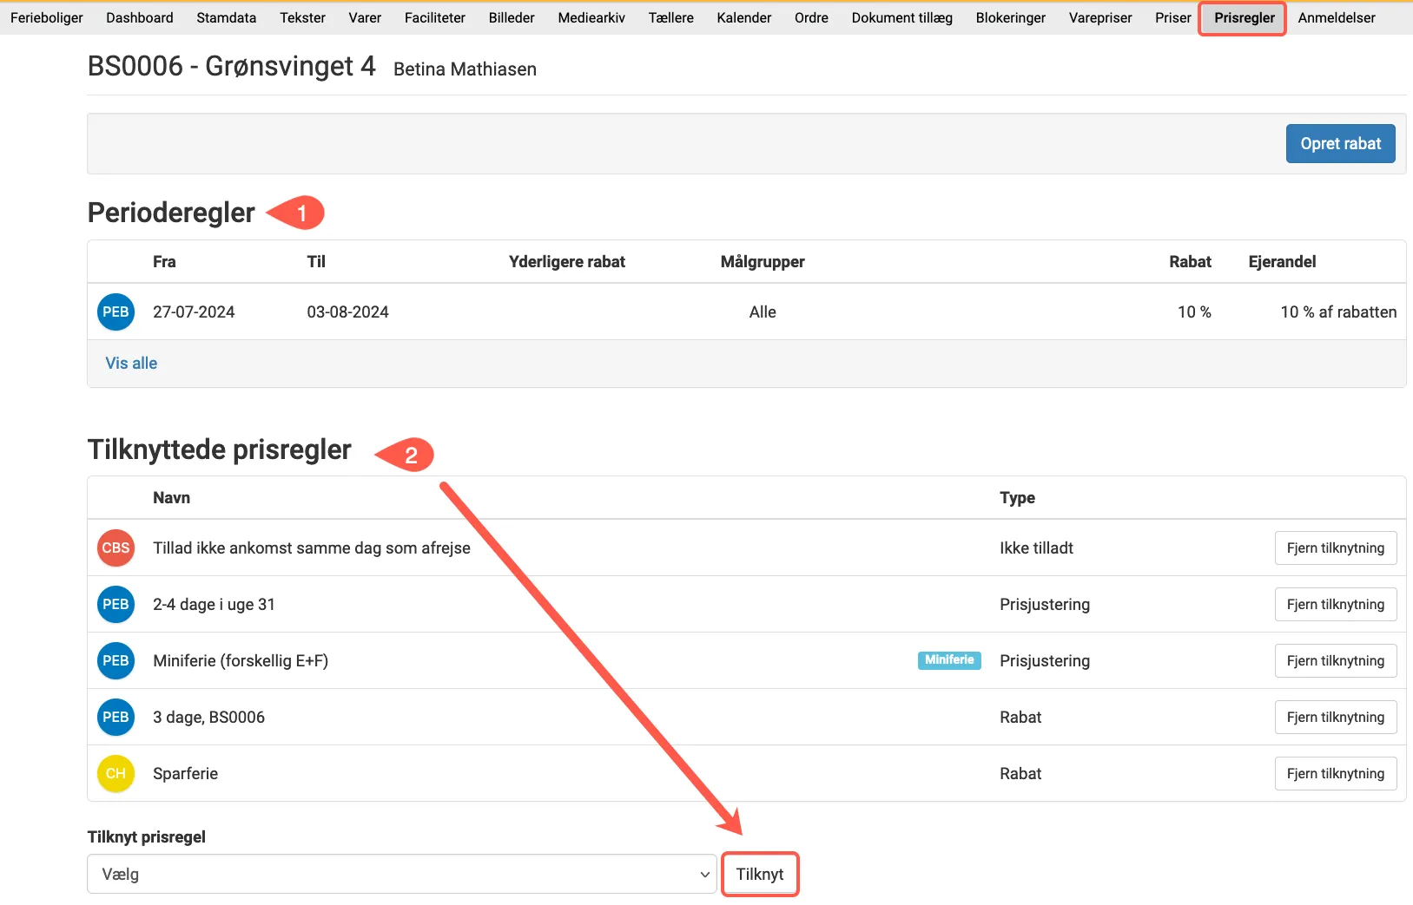Click the PEB badge in Perioderegler row
Screen dimensions: 1413x905
pos(116,312)
